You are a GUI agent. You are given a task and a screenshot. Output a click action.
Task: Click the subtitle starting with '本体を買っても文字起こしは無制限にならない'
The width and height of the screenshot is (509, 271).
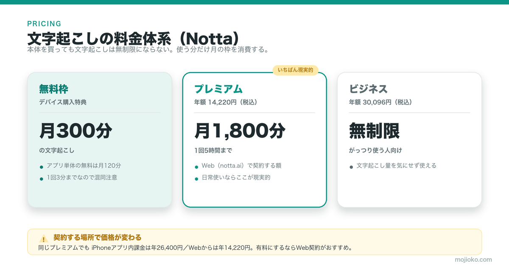148,50
